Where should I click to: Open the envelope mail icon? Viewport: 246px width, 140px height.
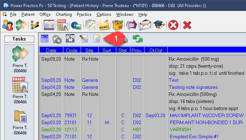[x=145, y=25]
